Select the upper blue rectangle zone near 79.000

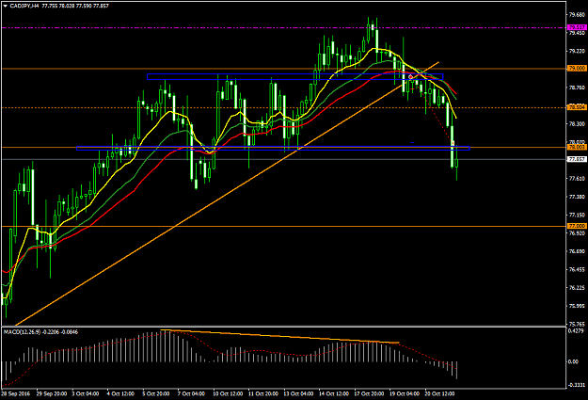tap(295, 76)
